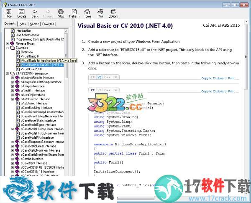Open cCaseDirectHistoryLinear Interface topic

pyautogui.click(x=42, y=112)
